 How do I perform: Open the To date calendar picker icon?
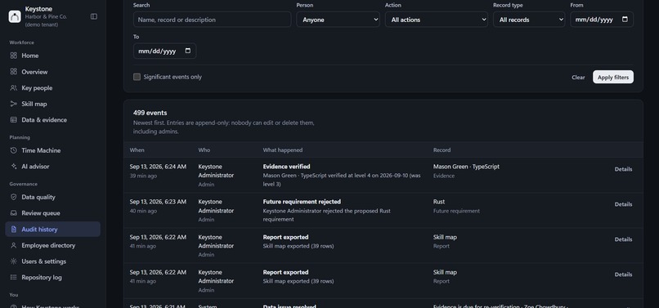tap(187, 51)
